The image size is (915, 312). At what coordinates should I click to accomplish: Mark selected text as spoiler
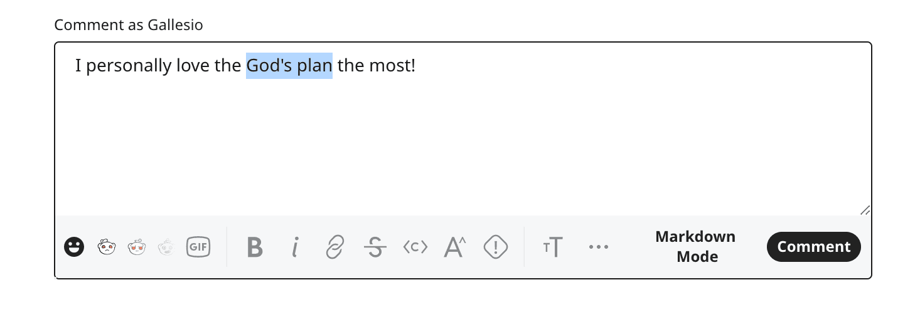click(496, 247)
